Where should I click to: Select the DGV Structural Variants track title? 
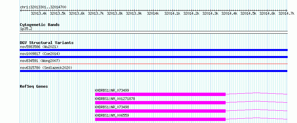click(x=47, y=43)
